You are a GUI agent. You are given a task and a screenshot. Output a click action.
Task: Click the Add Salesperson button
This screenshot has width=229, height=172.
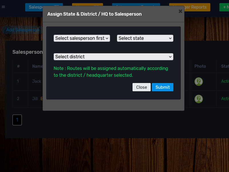pyautogui.click(x=22, y=30)
